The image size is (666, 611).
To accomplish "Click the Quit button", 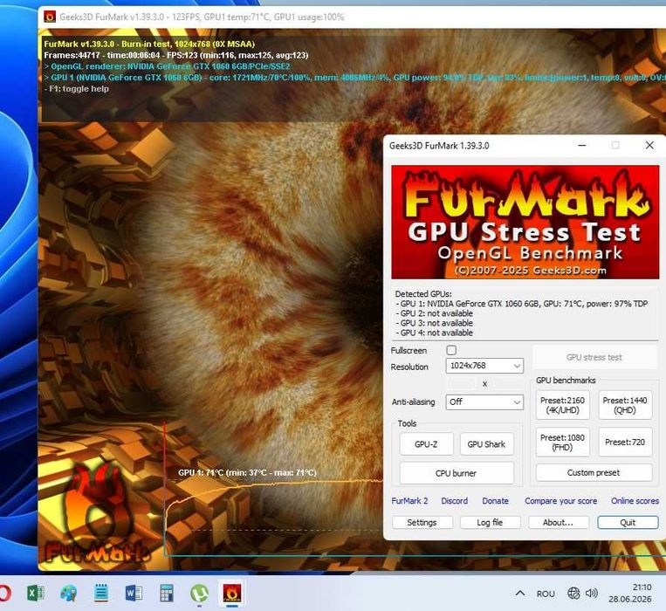I will [628, 522].
